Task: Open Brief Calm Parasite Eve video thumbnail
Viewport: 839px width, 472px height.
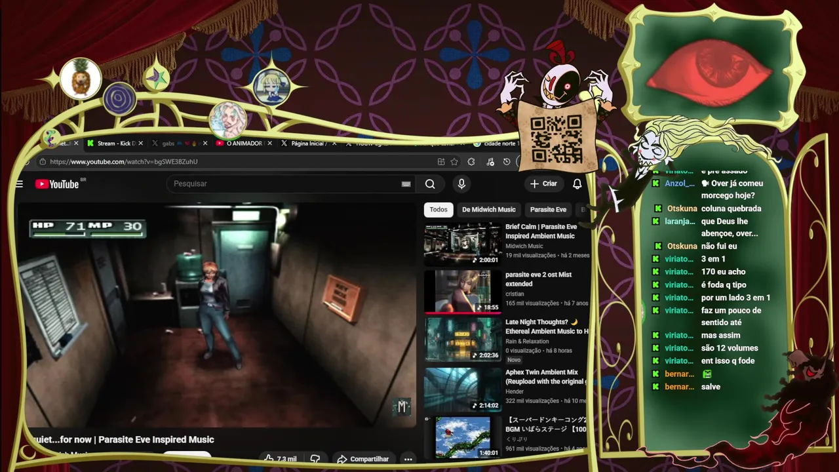Action: (x=462, y=244)
